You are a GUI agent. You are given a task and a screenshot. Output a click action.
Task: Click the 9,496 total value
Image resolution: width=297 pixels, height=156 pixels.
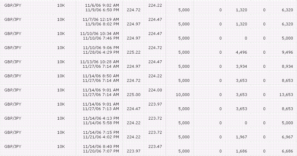click(287, 52)
